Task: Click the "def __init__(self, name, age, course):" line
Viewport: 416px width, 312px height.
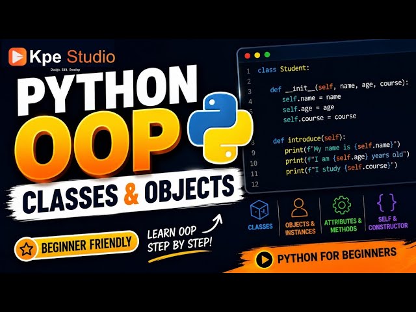Action: tap(339, 86)
